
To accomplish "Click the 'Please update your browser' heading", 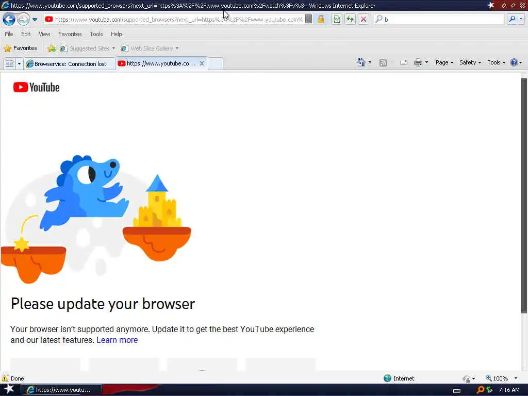I will [103, 304].
